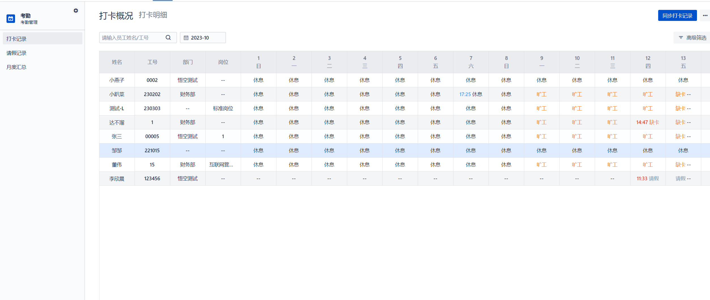Click the 考勤 calendar app icon in sidebar
This screenshot has width=710, height=300.
pos(10,19)
